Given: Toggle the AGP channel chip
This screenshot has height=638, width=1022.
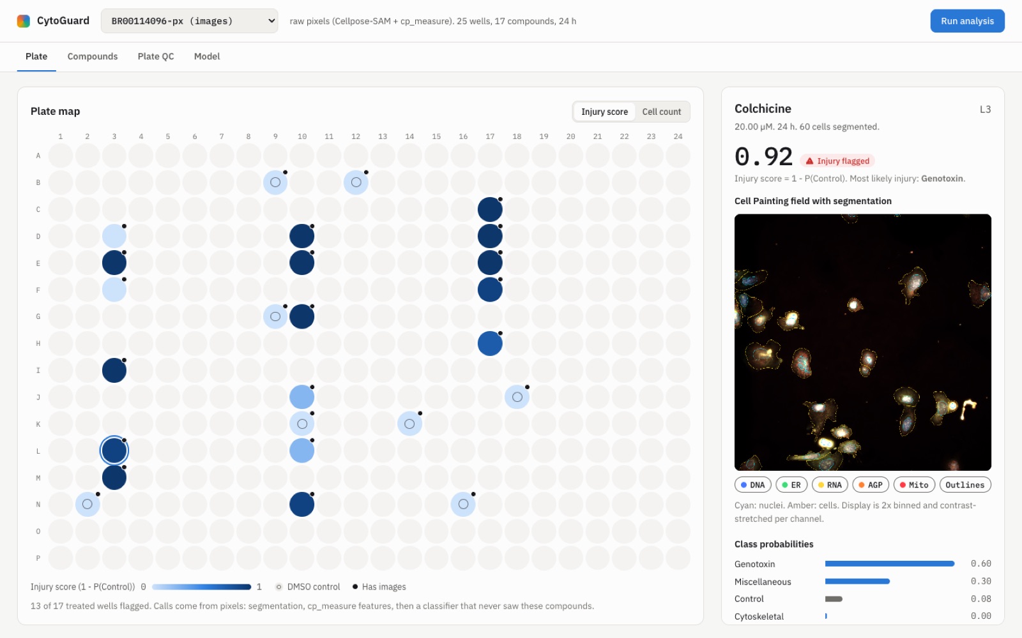Looking at the screenshot, I should (871, 485).
